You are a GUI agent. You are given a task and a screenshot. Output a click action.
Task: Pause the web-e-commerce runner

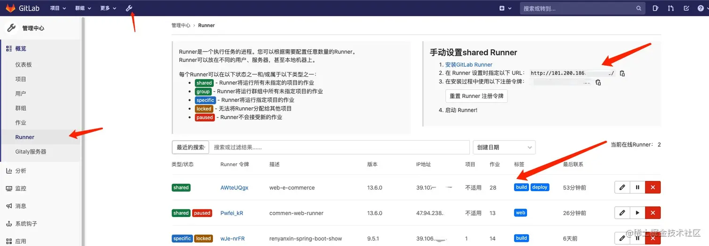[x=637, y=187]
